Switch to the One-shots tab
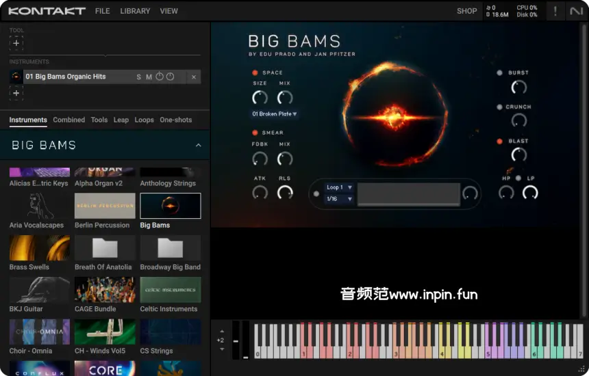This screenshot has width=589, height=376. pos(176,120)
